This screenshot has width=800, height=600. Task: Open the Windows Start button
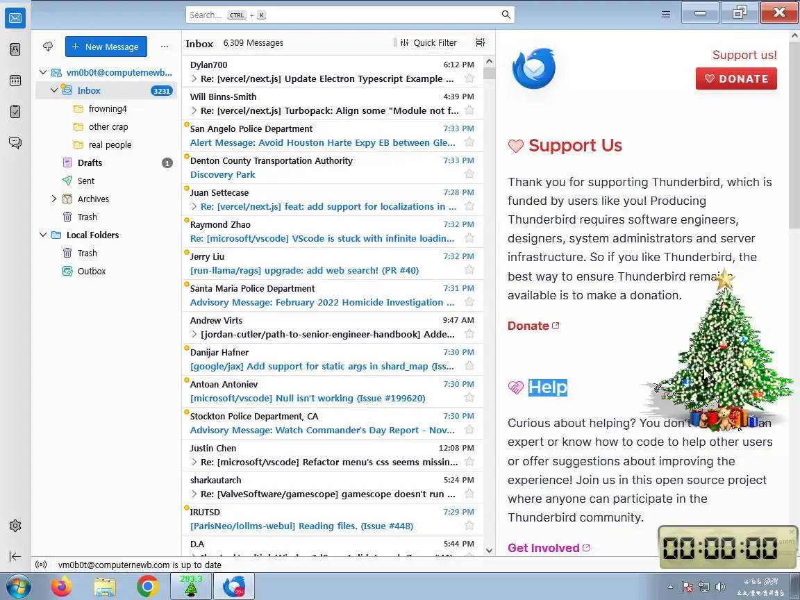point(17,585)
